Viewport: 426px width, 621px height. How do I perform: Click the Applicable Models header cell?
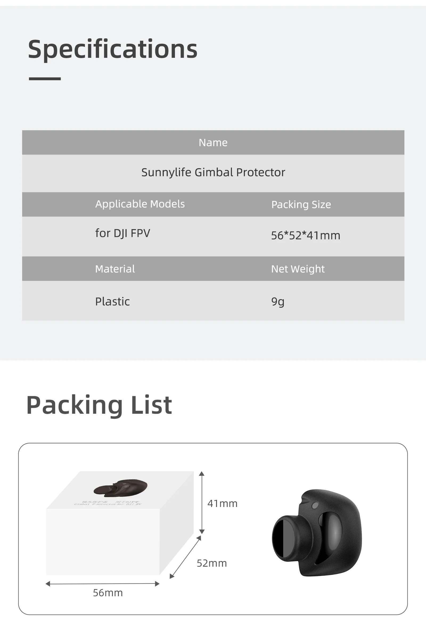(140, 204)
